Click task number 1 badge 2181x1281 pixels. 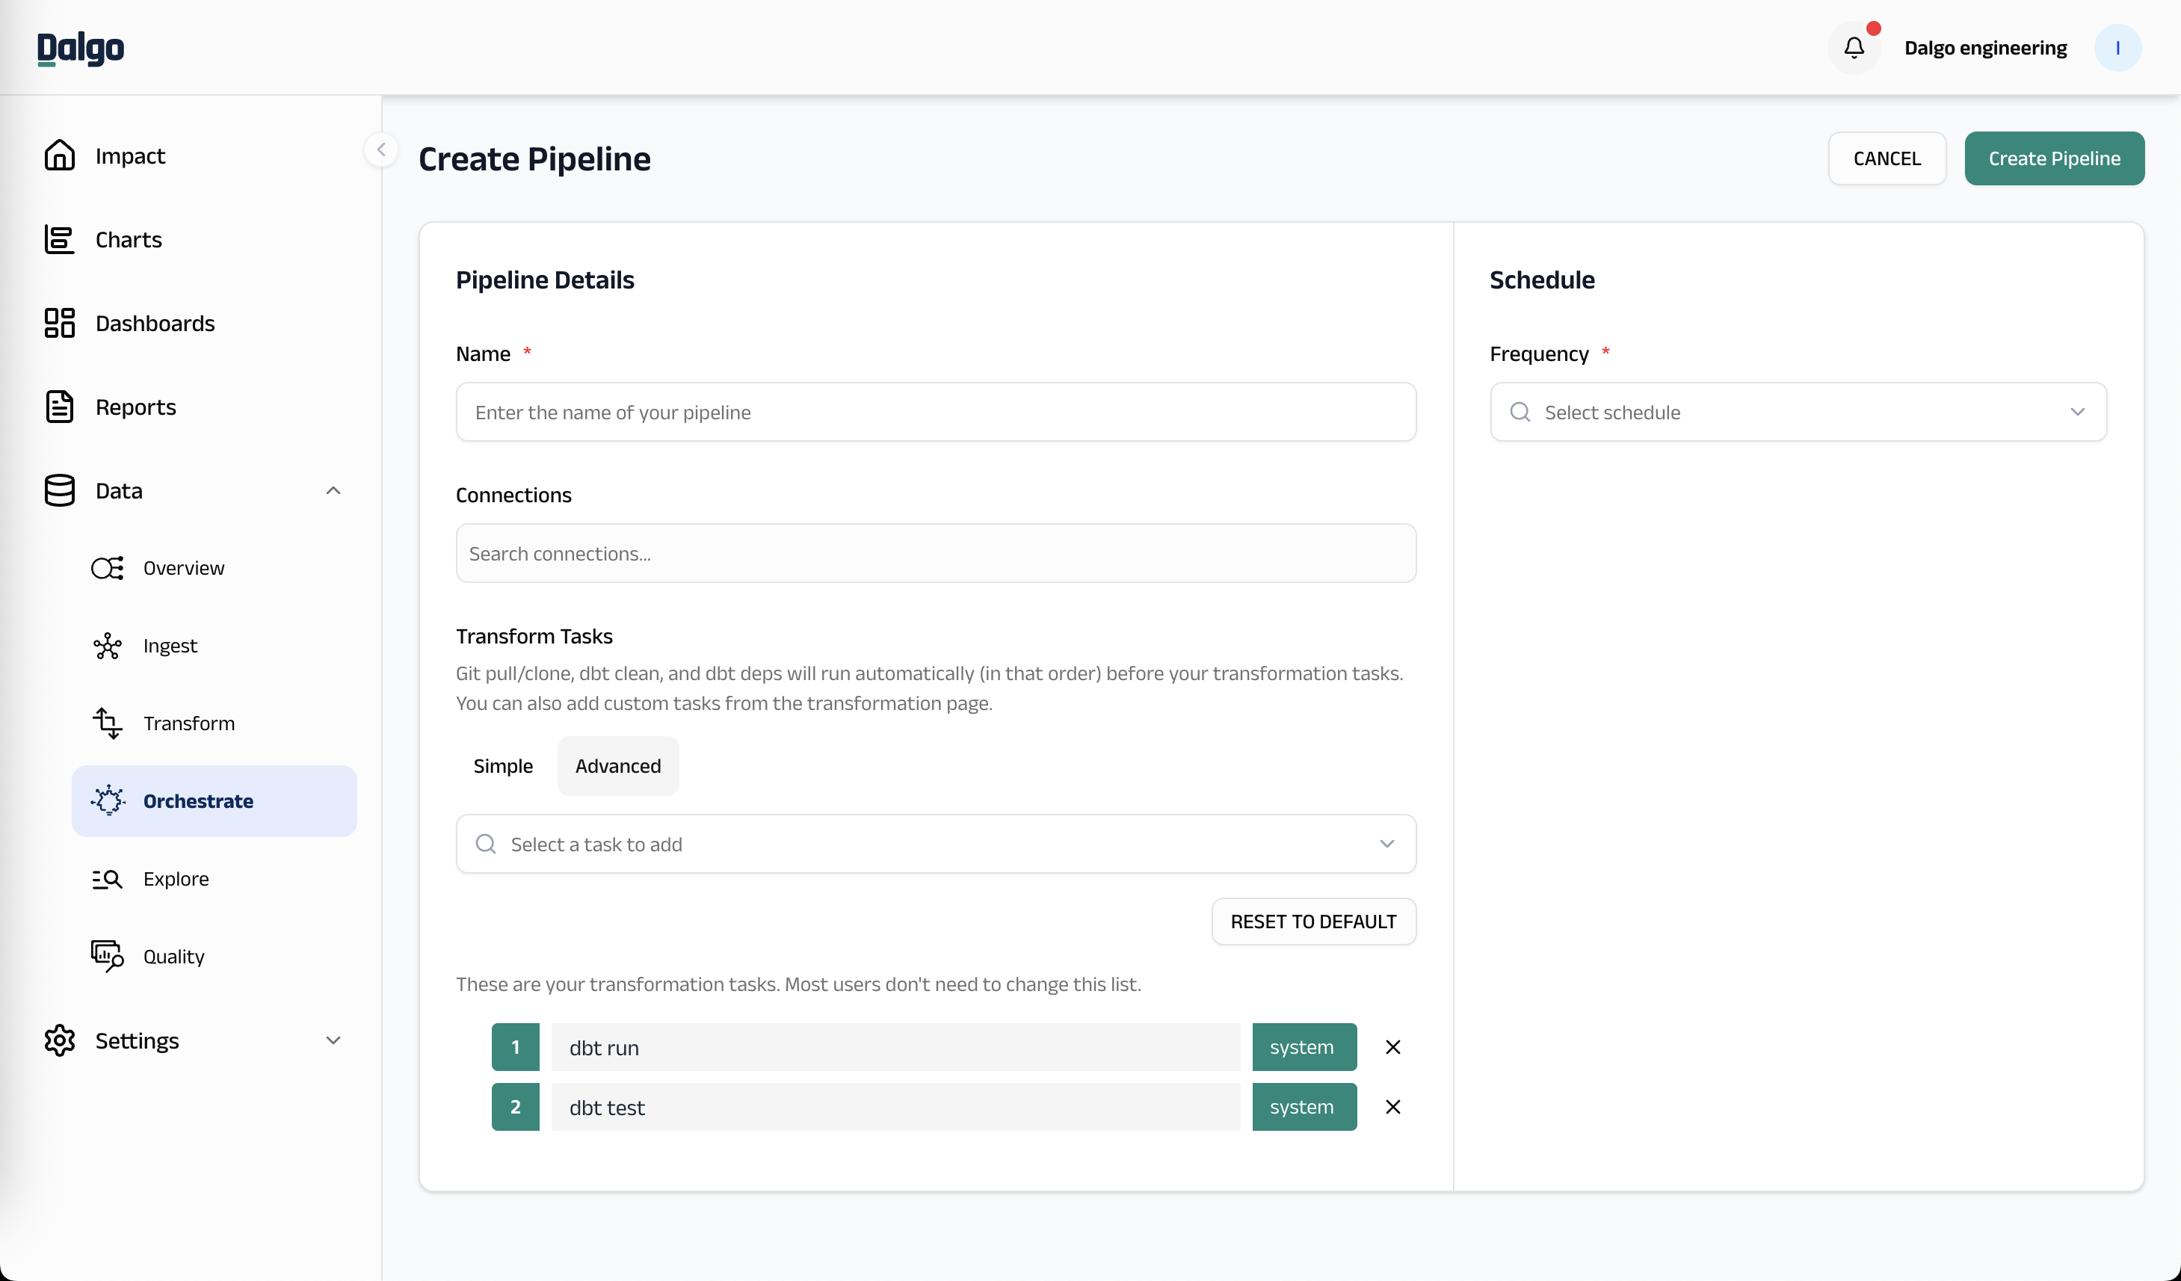[515, 1047]
